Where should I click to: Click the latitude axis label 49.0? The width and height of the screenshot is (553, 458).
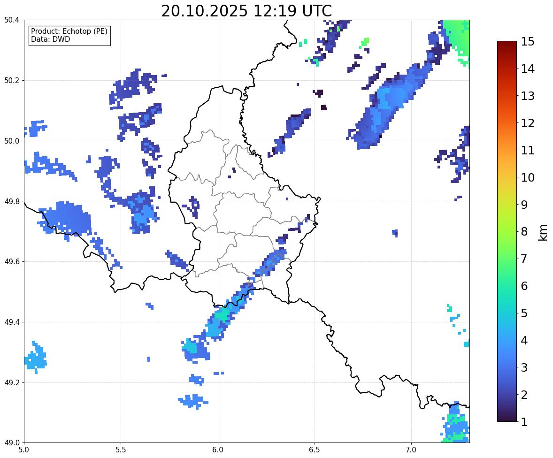pyautogui.click(x=11, y=443)
